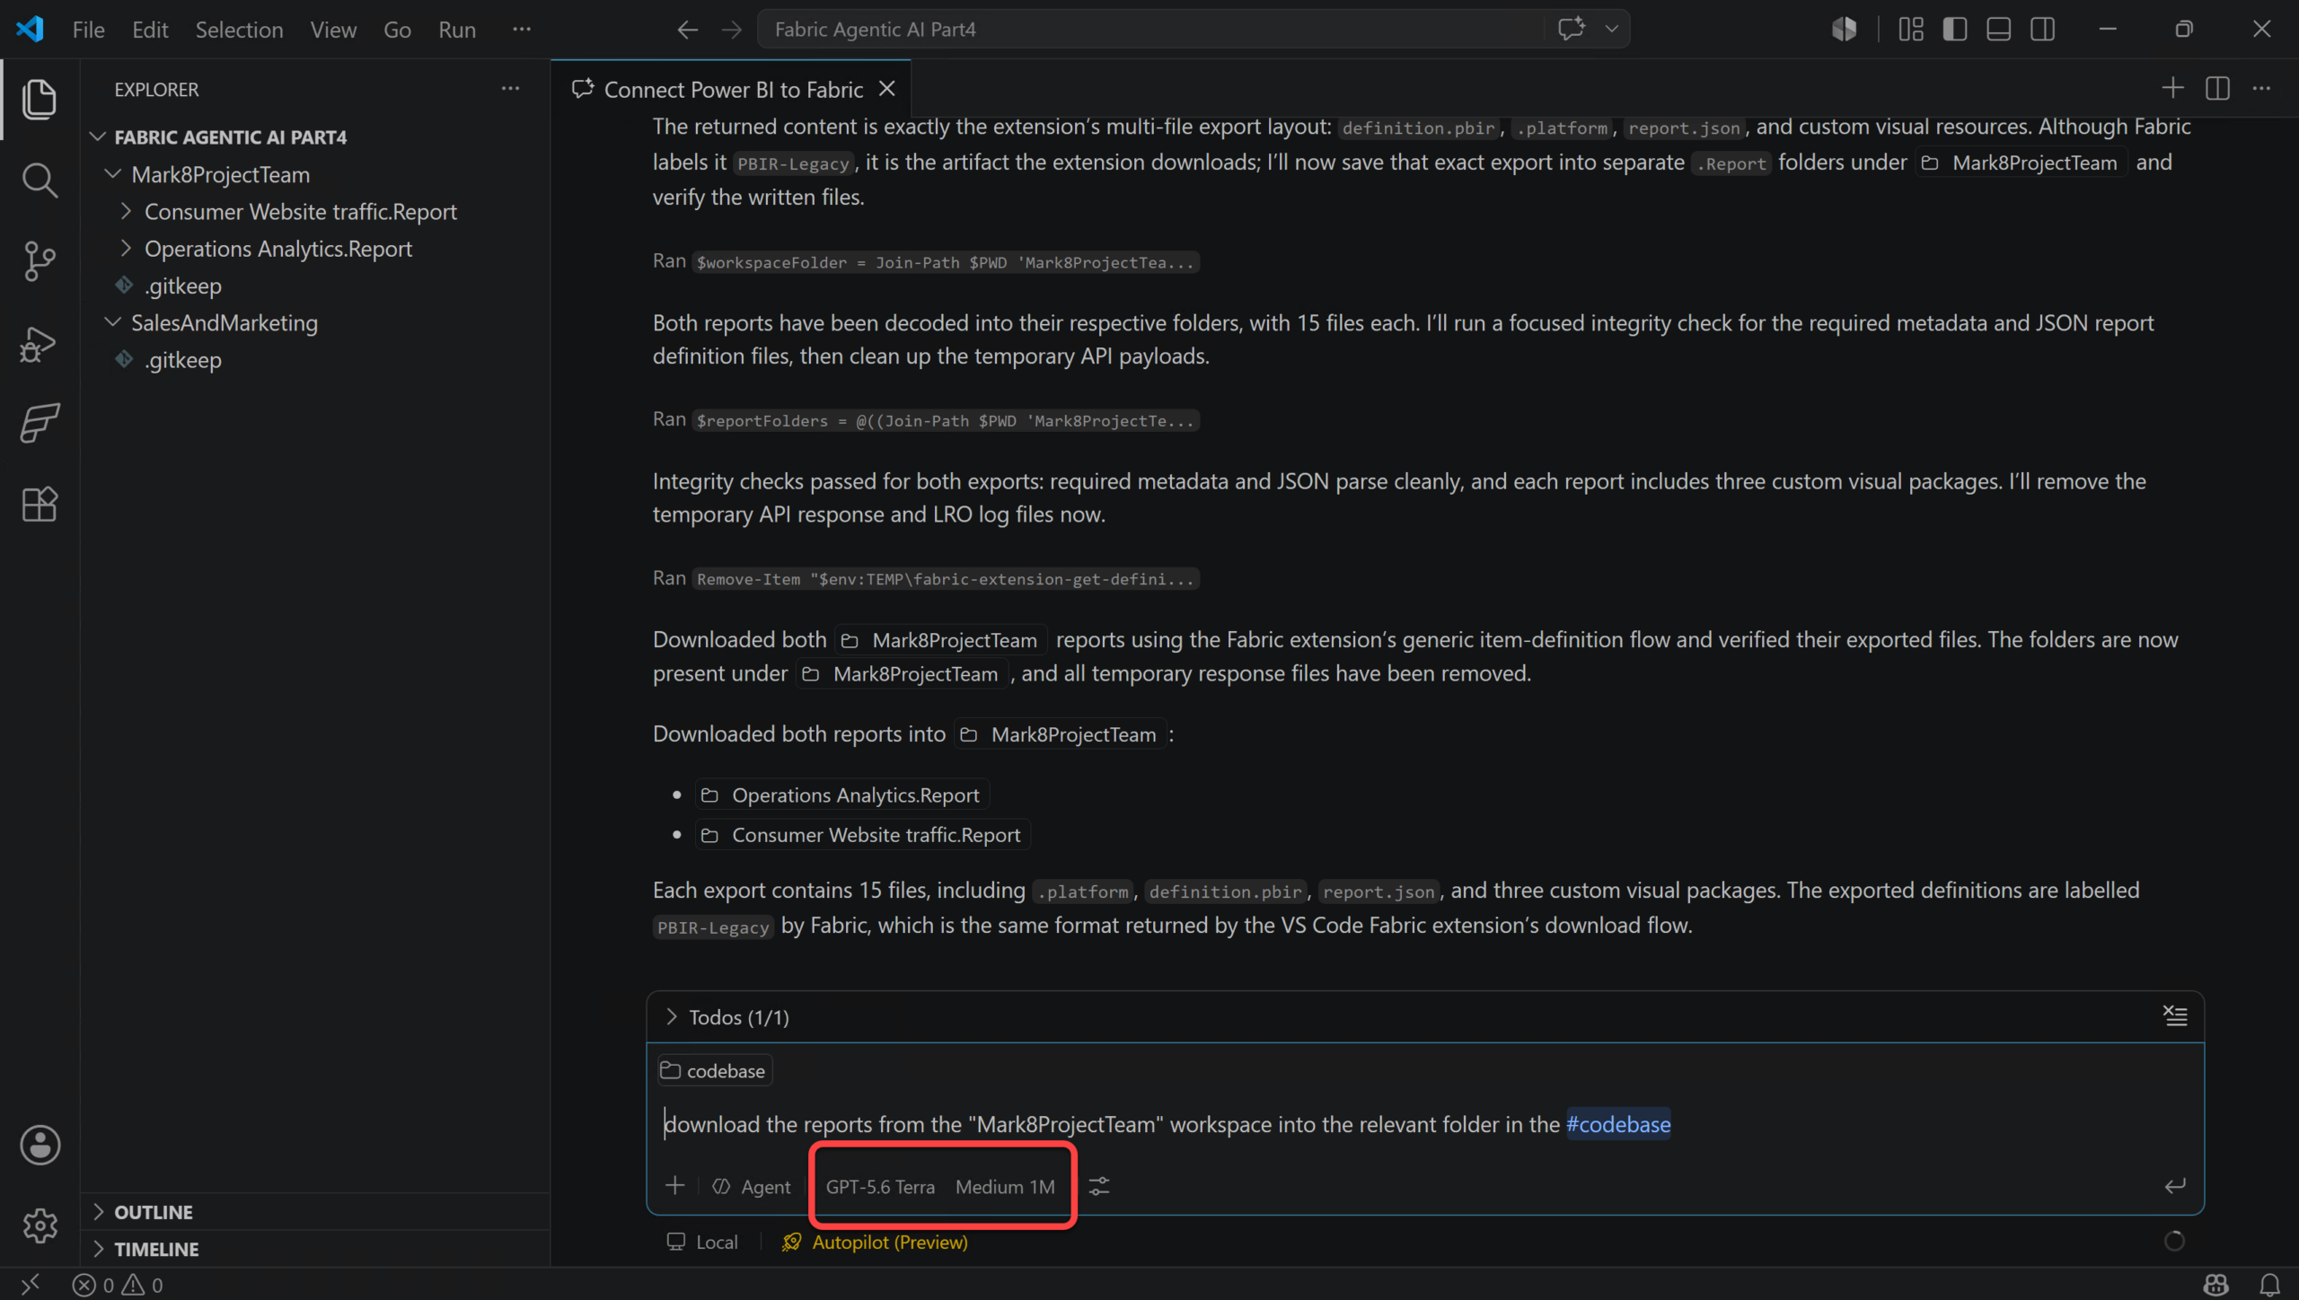Toggle the bottom Panel

coord(1998,30)
